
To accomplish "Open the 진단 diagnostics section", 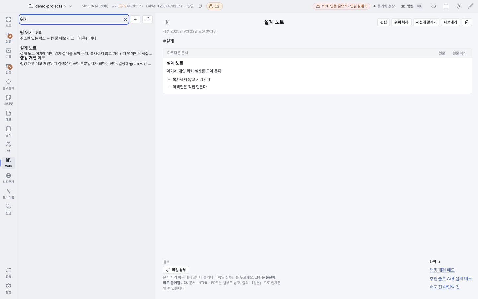I will click(x=8, y=209).
